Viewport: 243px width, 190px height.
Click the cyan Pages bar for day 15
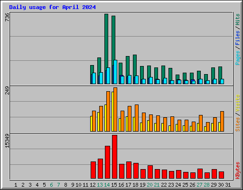(115, 72)
